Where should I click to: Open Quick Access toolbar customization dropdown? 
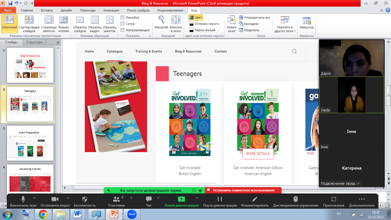coord(32,4)
